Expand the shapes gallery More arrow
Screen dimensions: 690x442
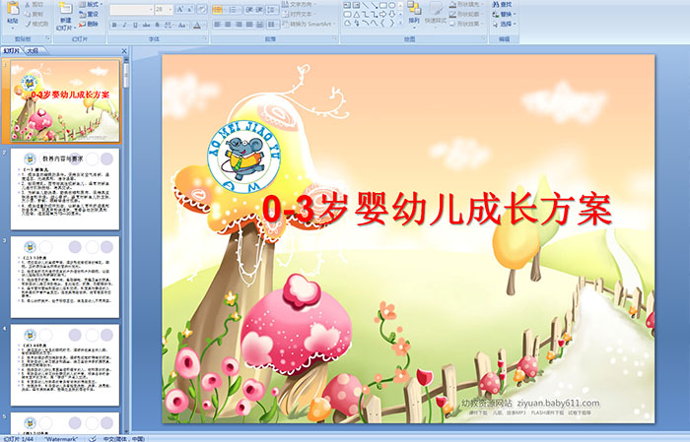(400, 23)
